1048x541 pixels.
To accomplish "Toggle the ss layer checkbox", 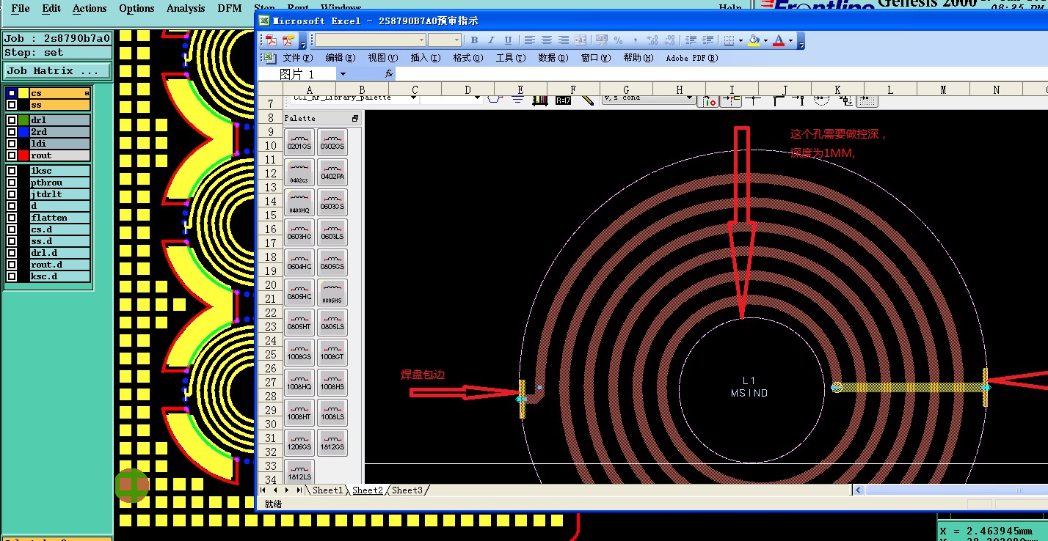I will tap(11, 105).
